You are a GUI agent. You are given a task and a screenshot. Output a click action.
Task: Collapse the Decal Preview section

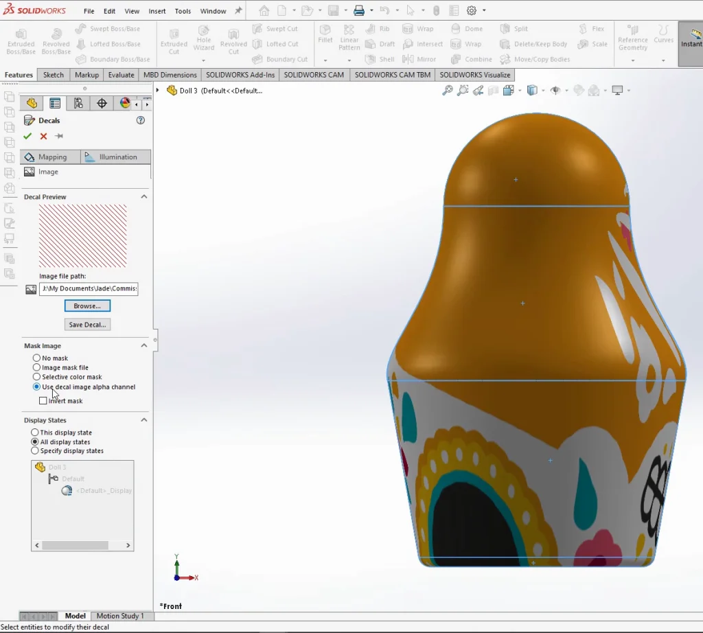pyautogui.click(x=144, y=197)
